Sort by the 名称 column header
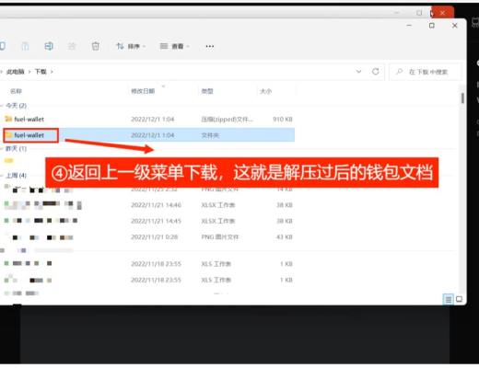 [16, 91]
